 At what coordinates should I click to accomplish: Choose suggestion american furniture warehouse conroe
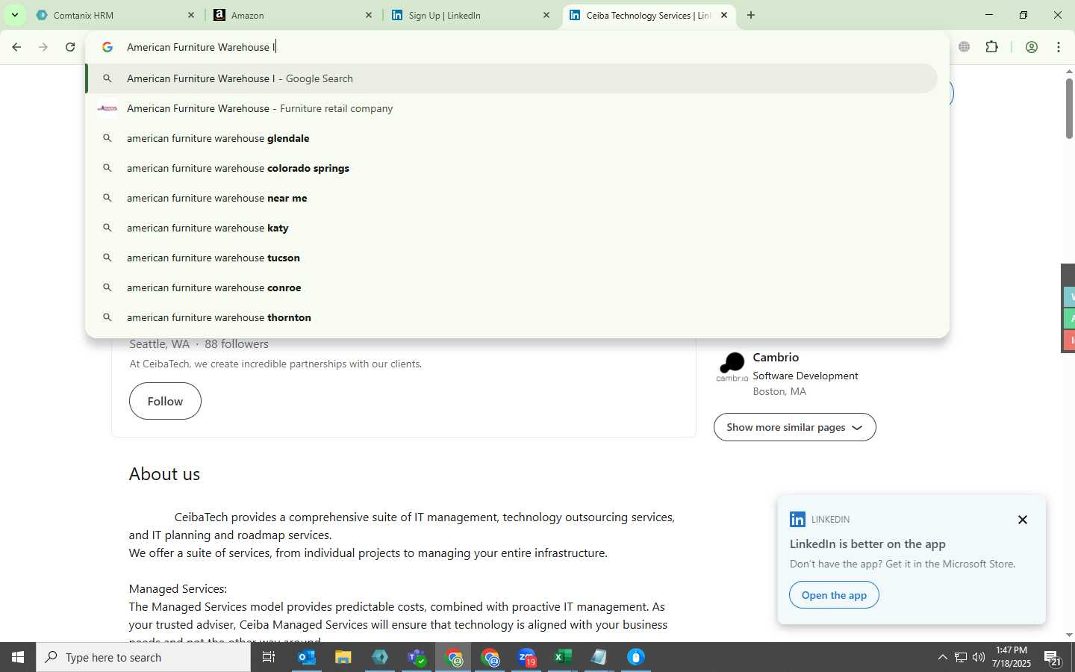(x=512, y=287)
